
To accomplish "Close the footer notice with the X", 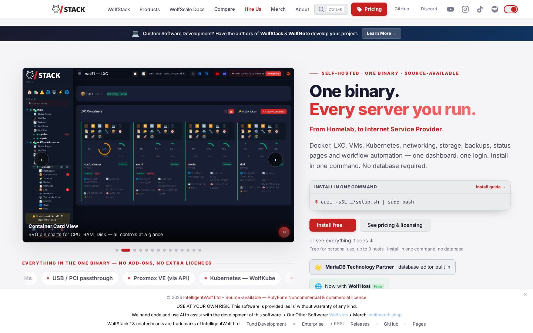I will click(x=525, y=295).
